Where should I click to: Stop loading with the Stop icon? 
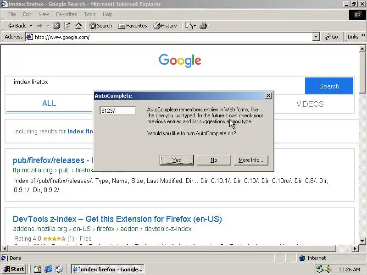click(56, 26)
